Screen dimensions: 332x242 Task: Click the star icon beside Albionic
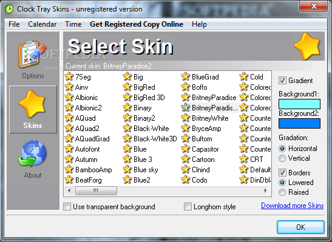(69, 97)
